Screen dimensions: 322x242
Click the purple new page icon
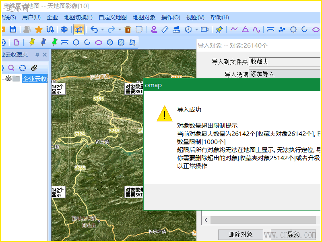[17, 42]
